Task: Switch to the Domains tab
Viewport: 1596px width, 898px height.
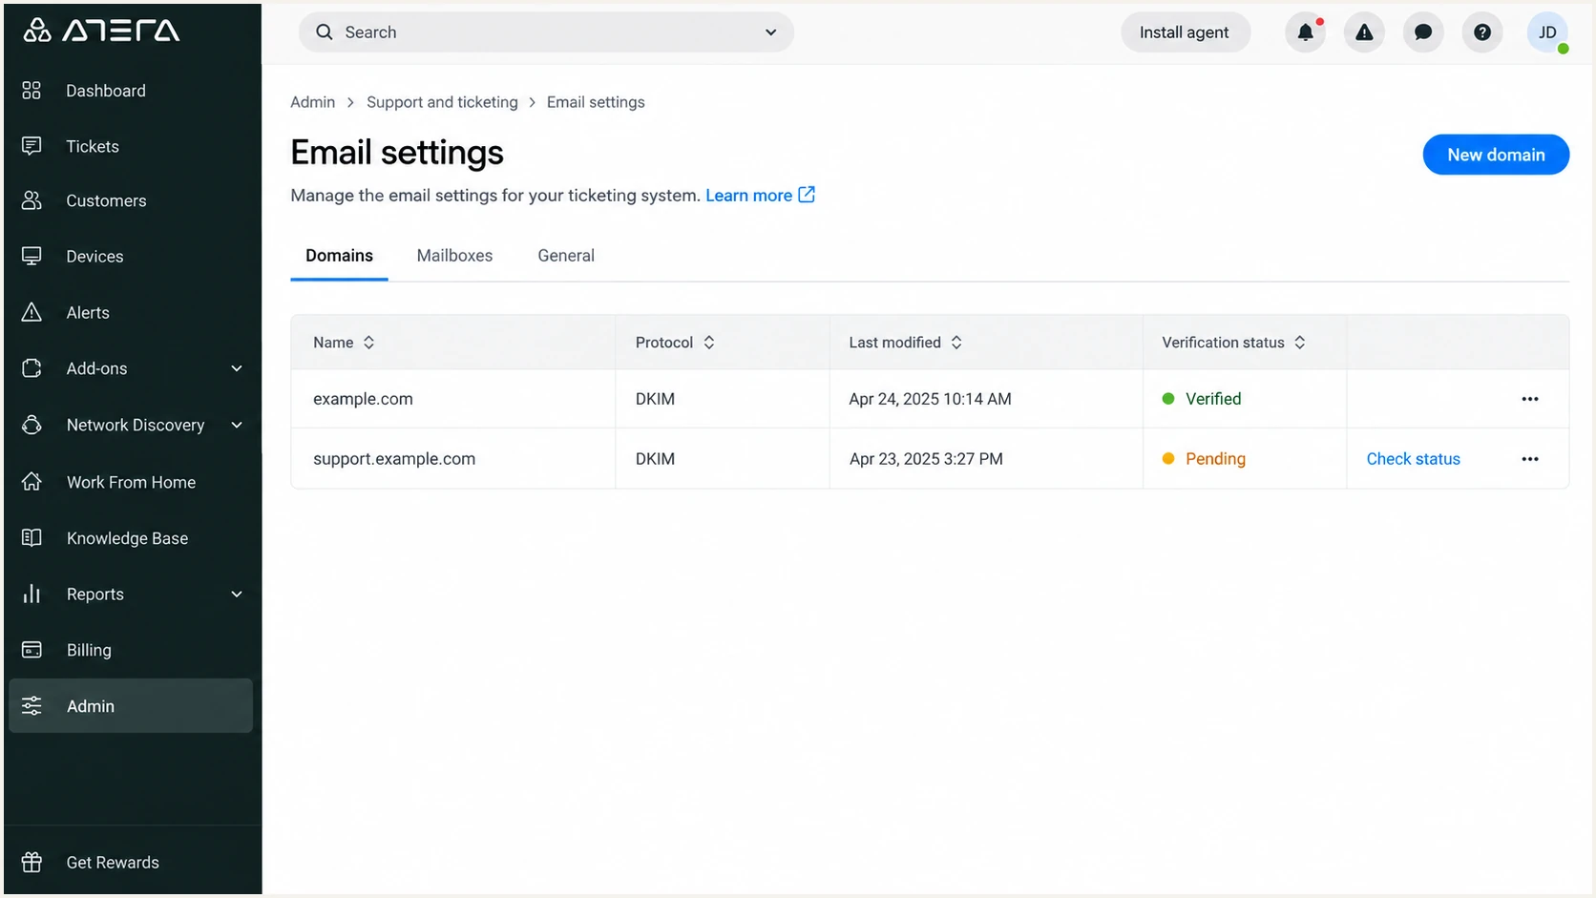Action: 339,256
